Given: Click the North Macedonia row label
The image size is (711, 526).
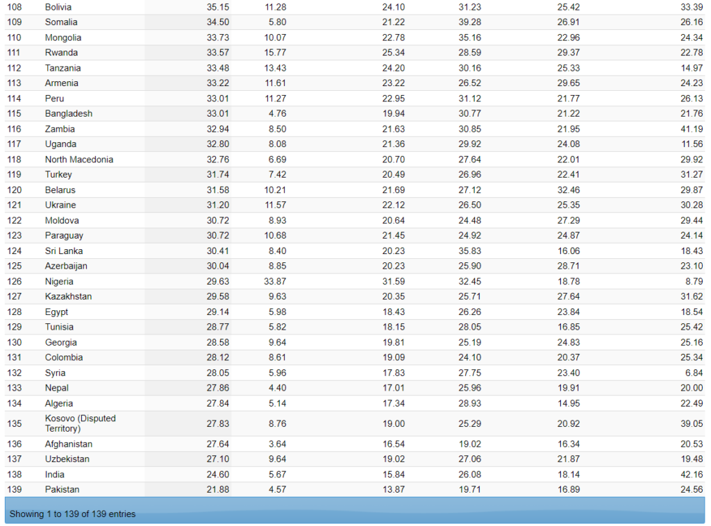Looking at the screenshot, I should pos(79,160).
